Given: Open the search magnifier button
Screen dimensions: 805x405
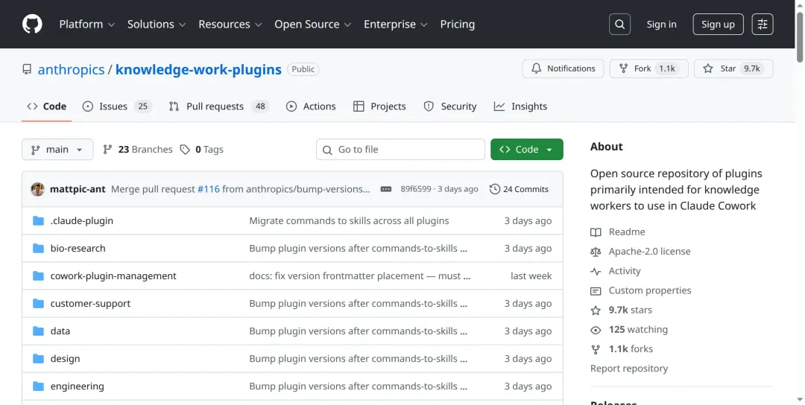Looking at the screenshot, I should tap(619, 25).
